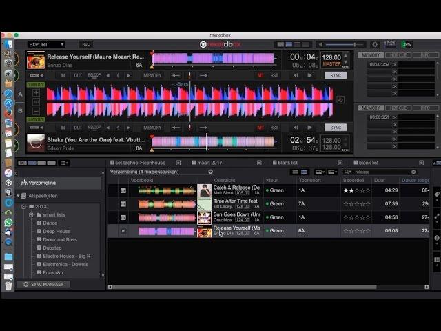The image size is (441, 331).
Task: Open the related tracks side panel icon
Action: tap(437, 216)
